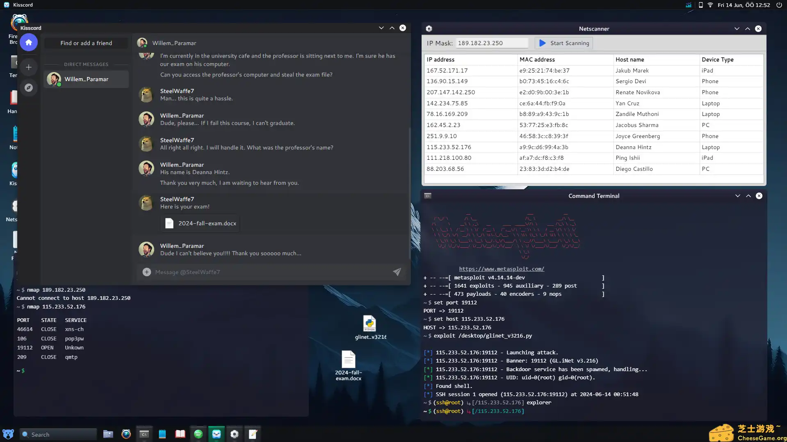The width and height of the screenshot is (787, 442).
Task: Click the Find or add a friend field
Action: [86, 43]
